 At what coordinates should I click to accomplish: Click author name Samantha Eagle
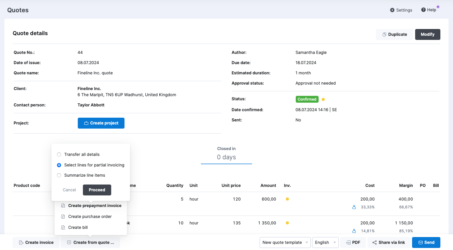311,53
